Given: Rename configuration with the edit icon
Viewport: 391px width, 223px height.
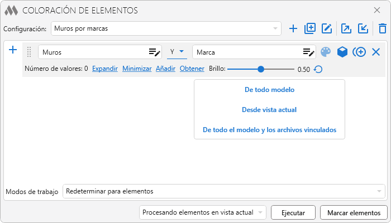Looking at the screenshot, I should [327, 29].
